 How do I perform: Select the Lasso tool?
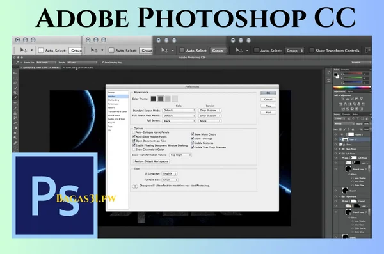(x=15, y=83)
